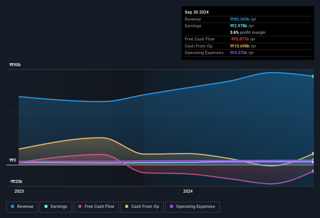Image resolution: width=320 pixels, height=218 pixels.
Task: Click the 3.6% profit margin text
Action: coord(248,32)
